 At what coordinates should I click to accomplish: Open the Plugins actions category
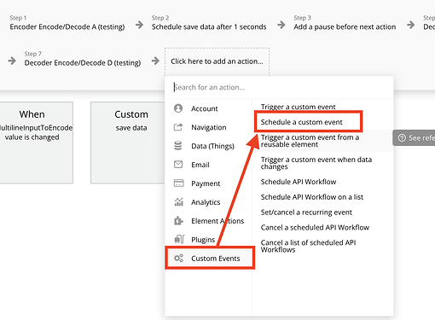[x=208, y=240]
